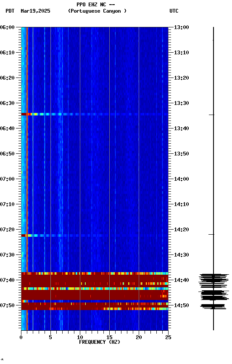Click the '14:30' UTC time label
Screen dimensions: 232x364
182,255
